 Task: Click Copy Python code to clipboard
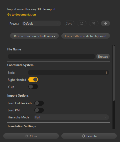coord(85,36)
